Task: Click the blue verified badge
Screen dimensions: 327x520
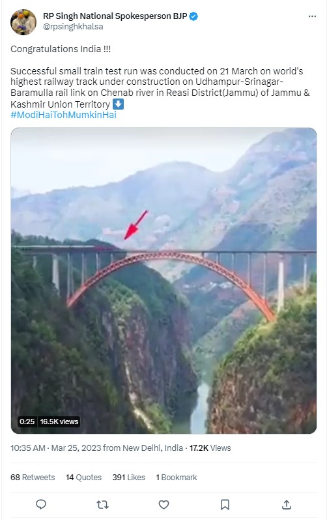Action: click(193, 16)
